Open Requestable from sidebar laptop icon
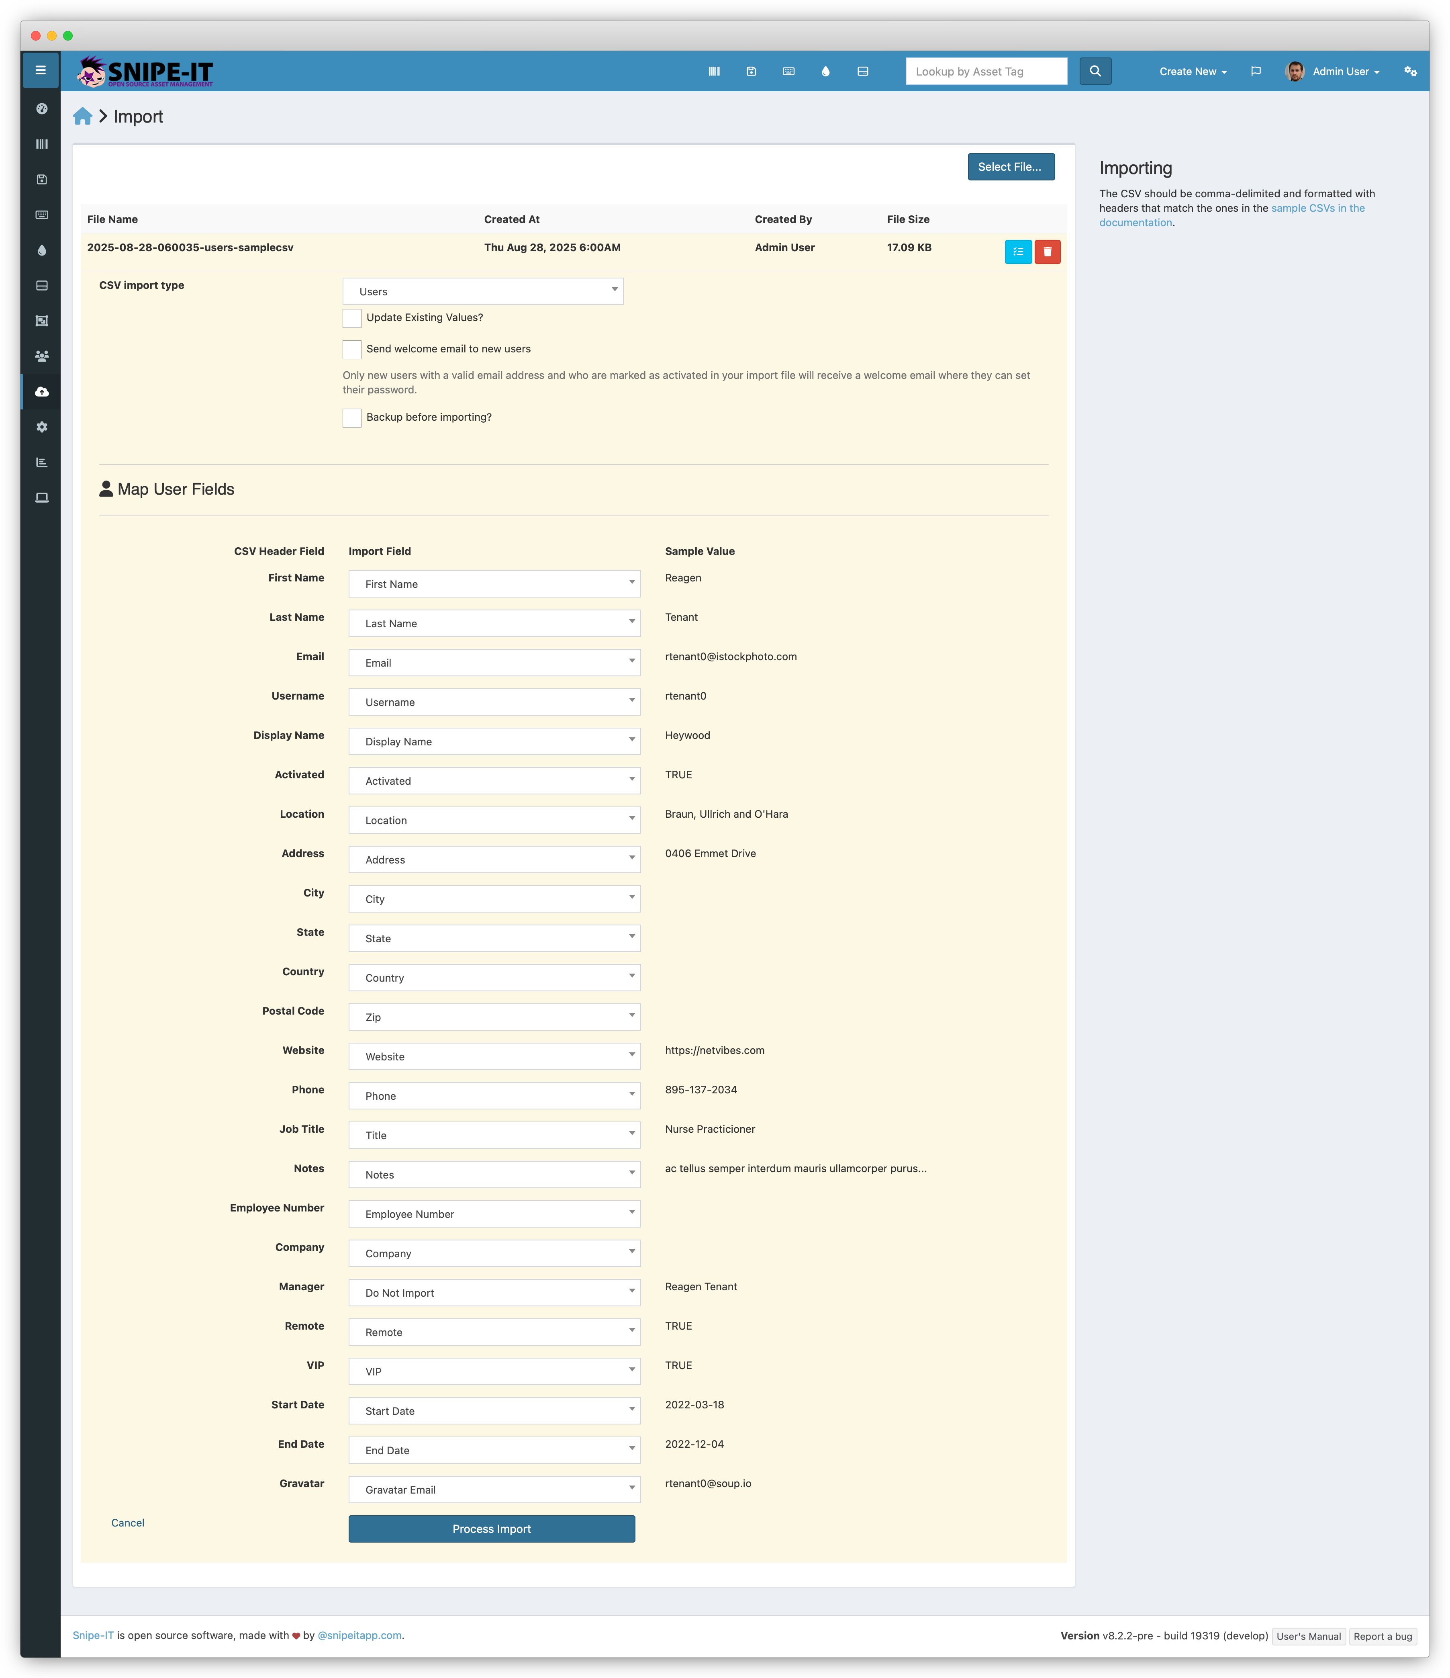 tap(42, 497)
